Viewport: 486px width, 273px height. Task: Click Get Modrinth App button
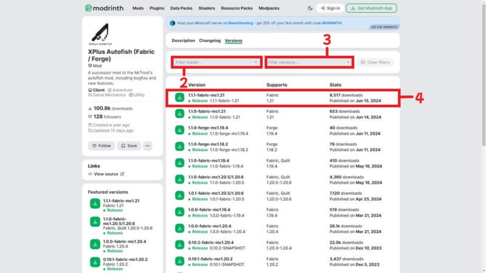[x=371, y=8]
